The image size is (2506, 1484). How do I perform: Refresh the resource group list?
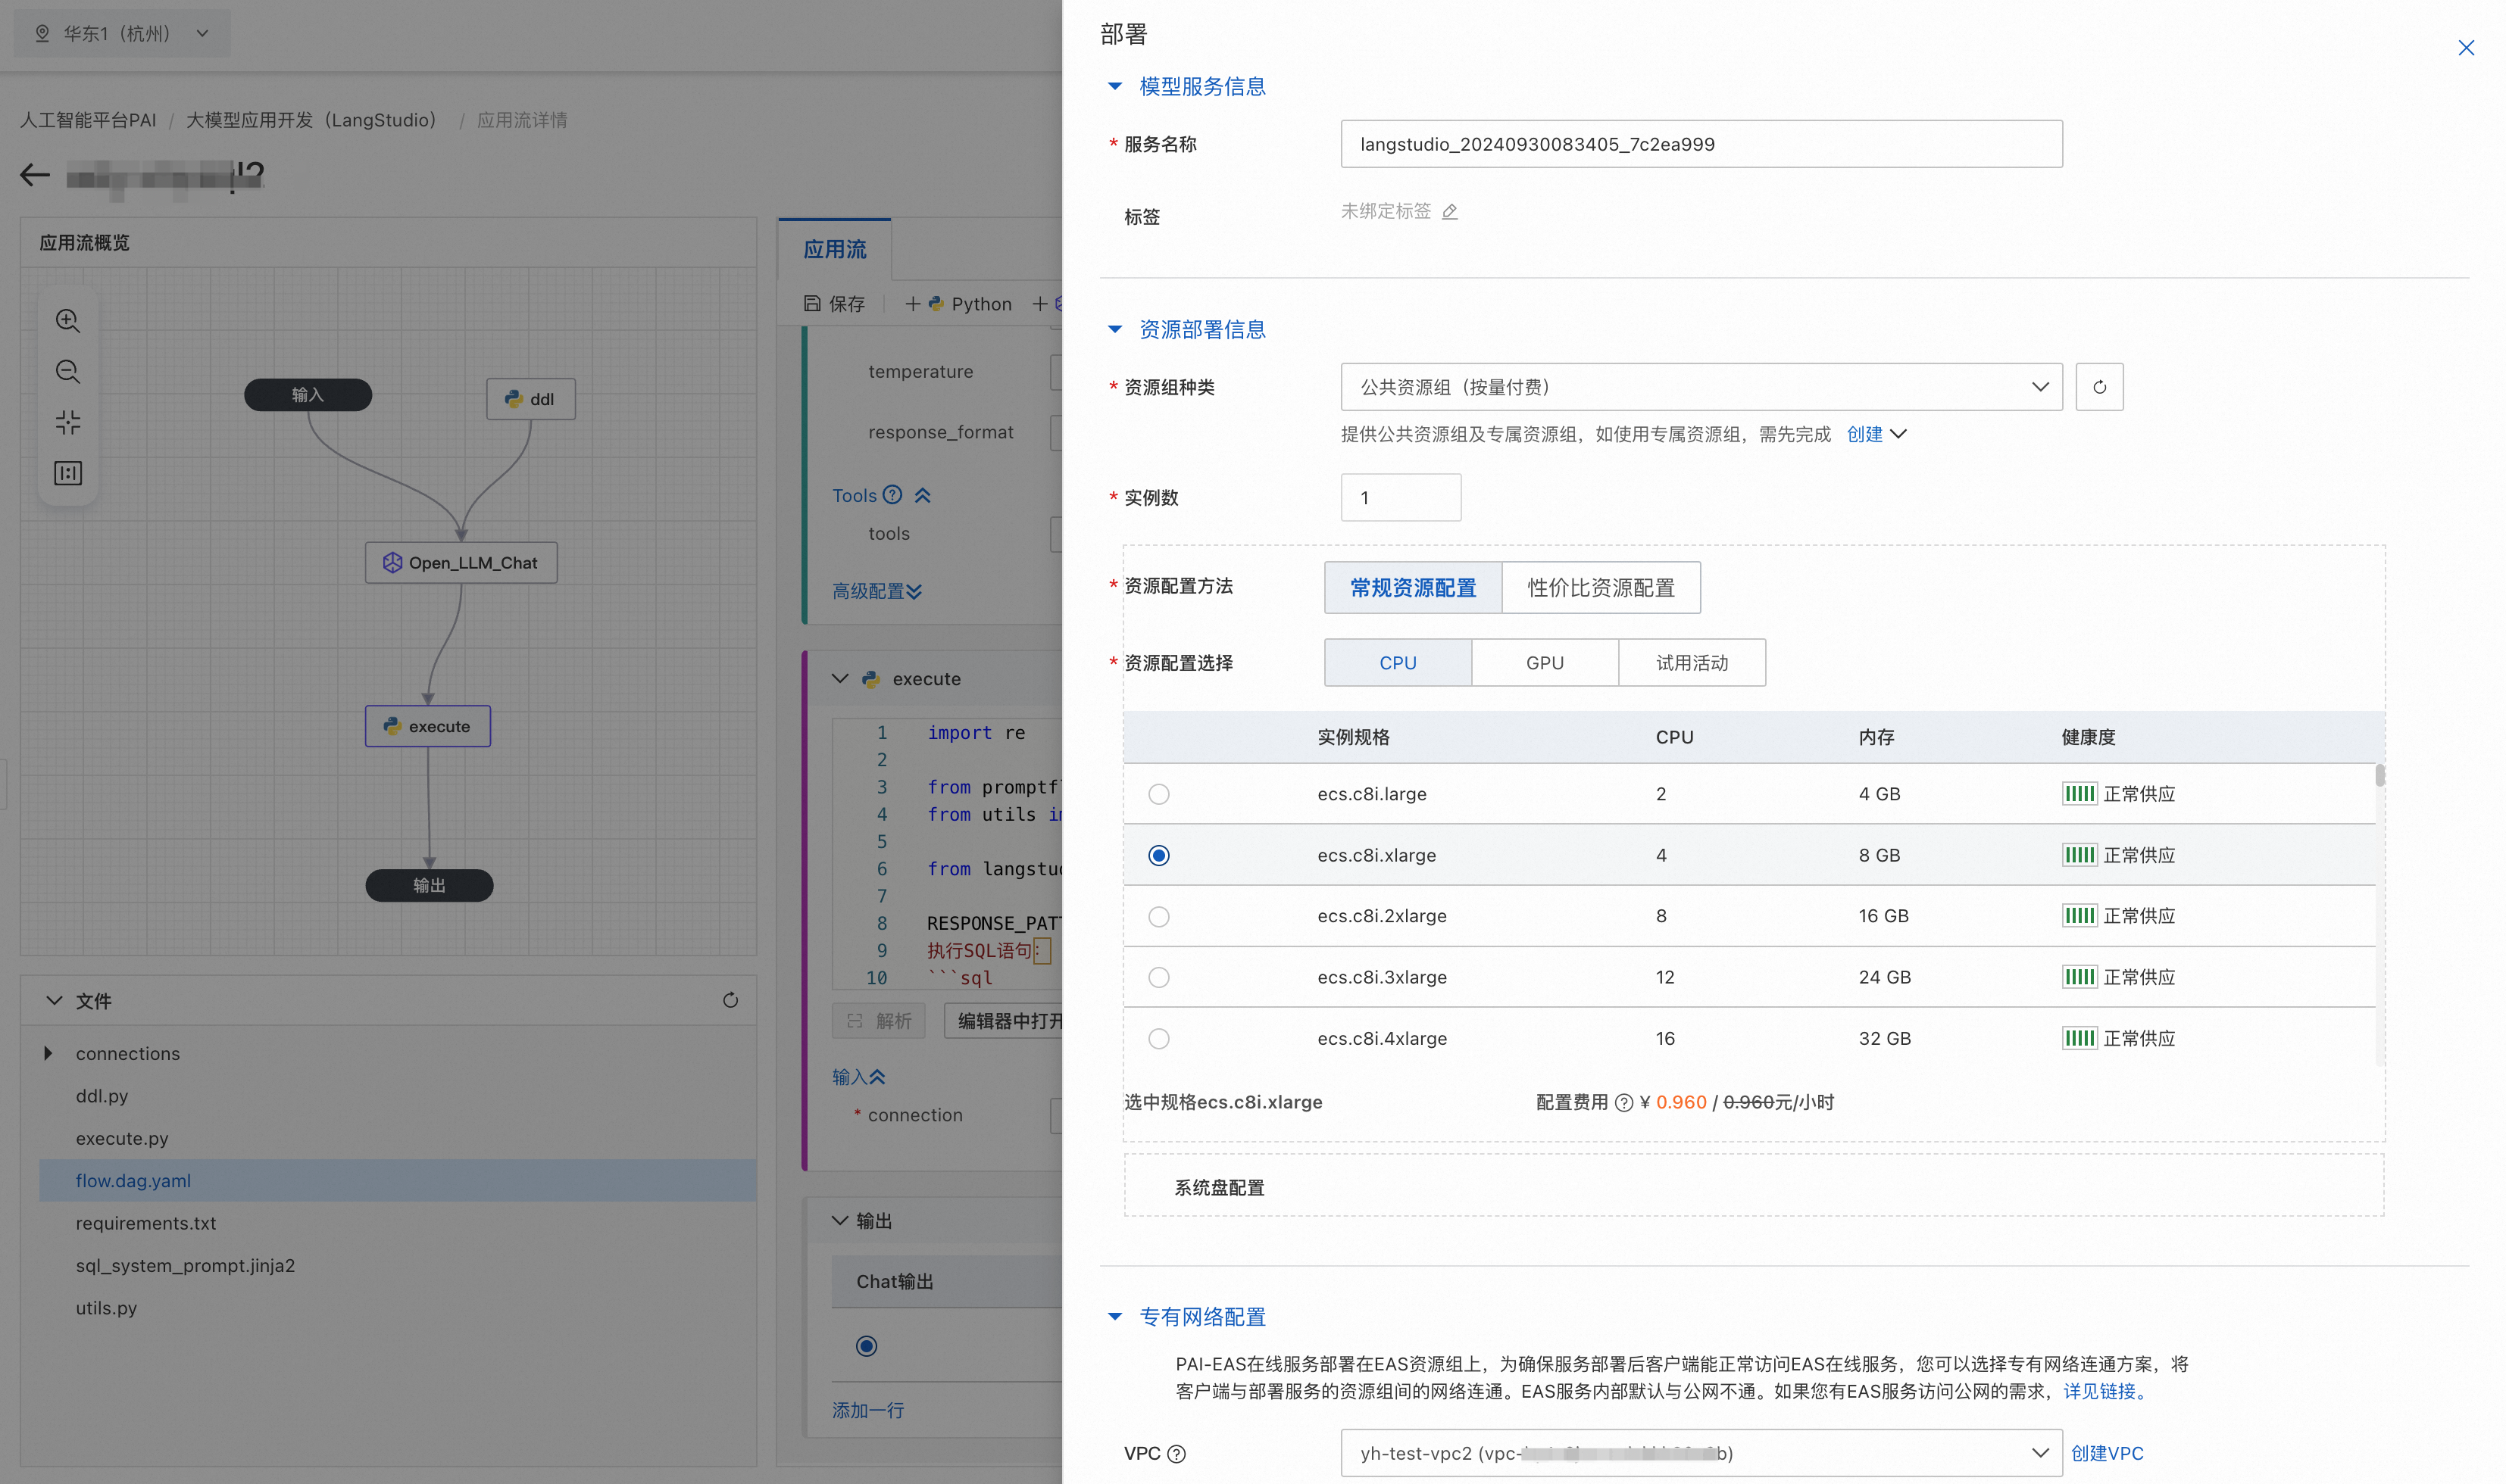coord(2099,387)
